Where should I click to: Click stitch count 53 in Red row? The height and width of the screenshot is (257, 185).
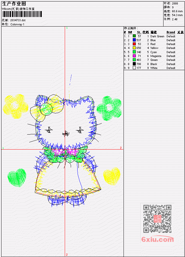[x=139, y=44]
